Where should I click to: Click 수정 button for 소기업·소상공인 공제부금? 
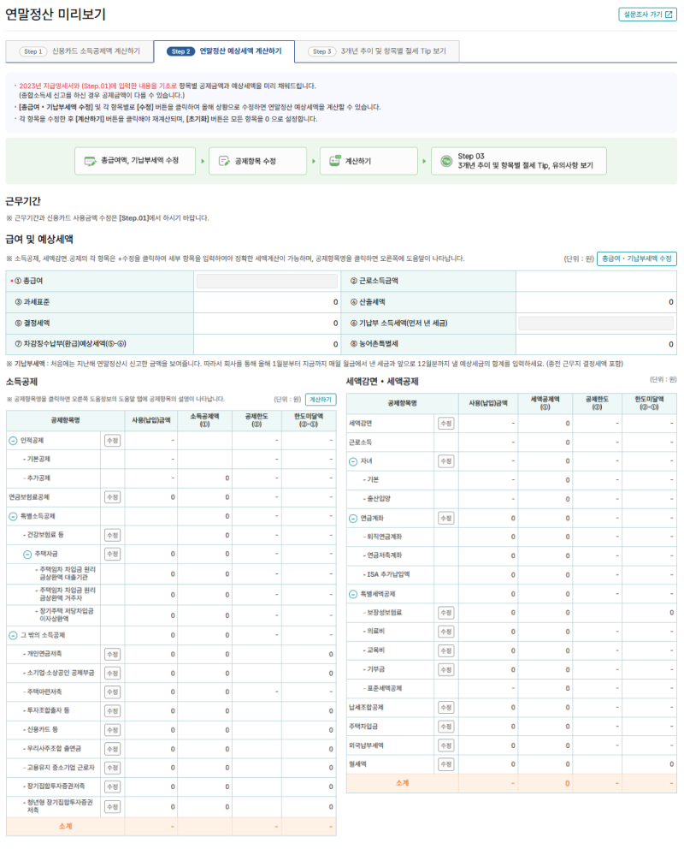(x=112, y=674)
